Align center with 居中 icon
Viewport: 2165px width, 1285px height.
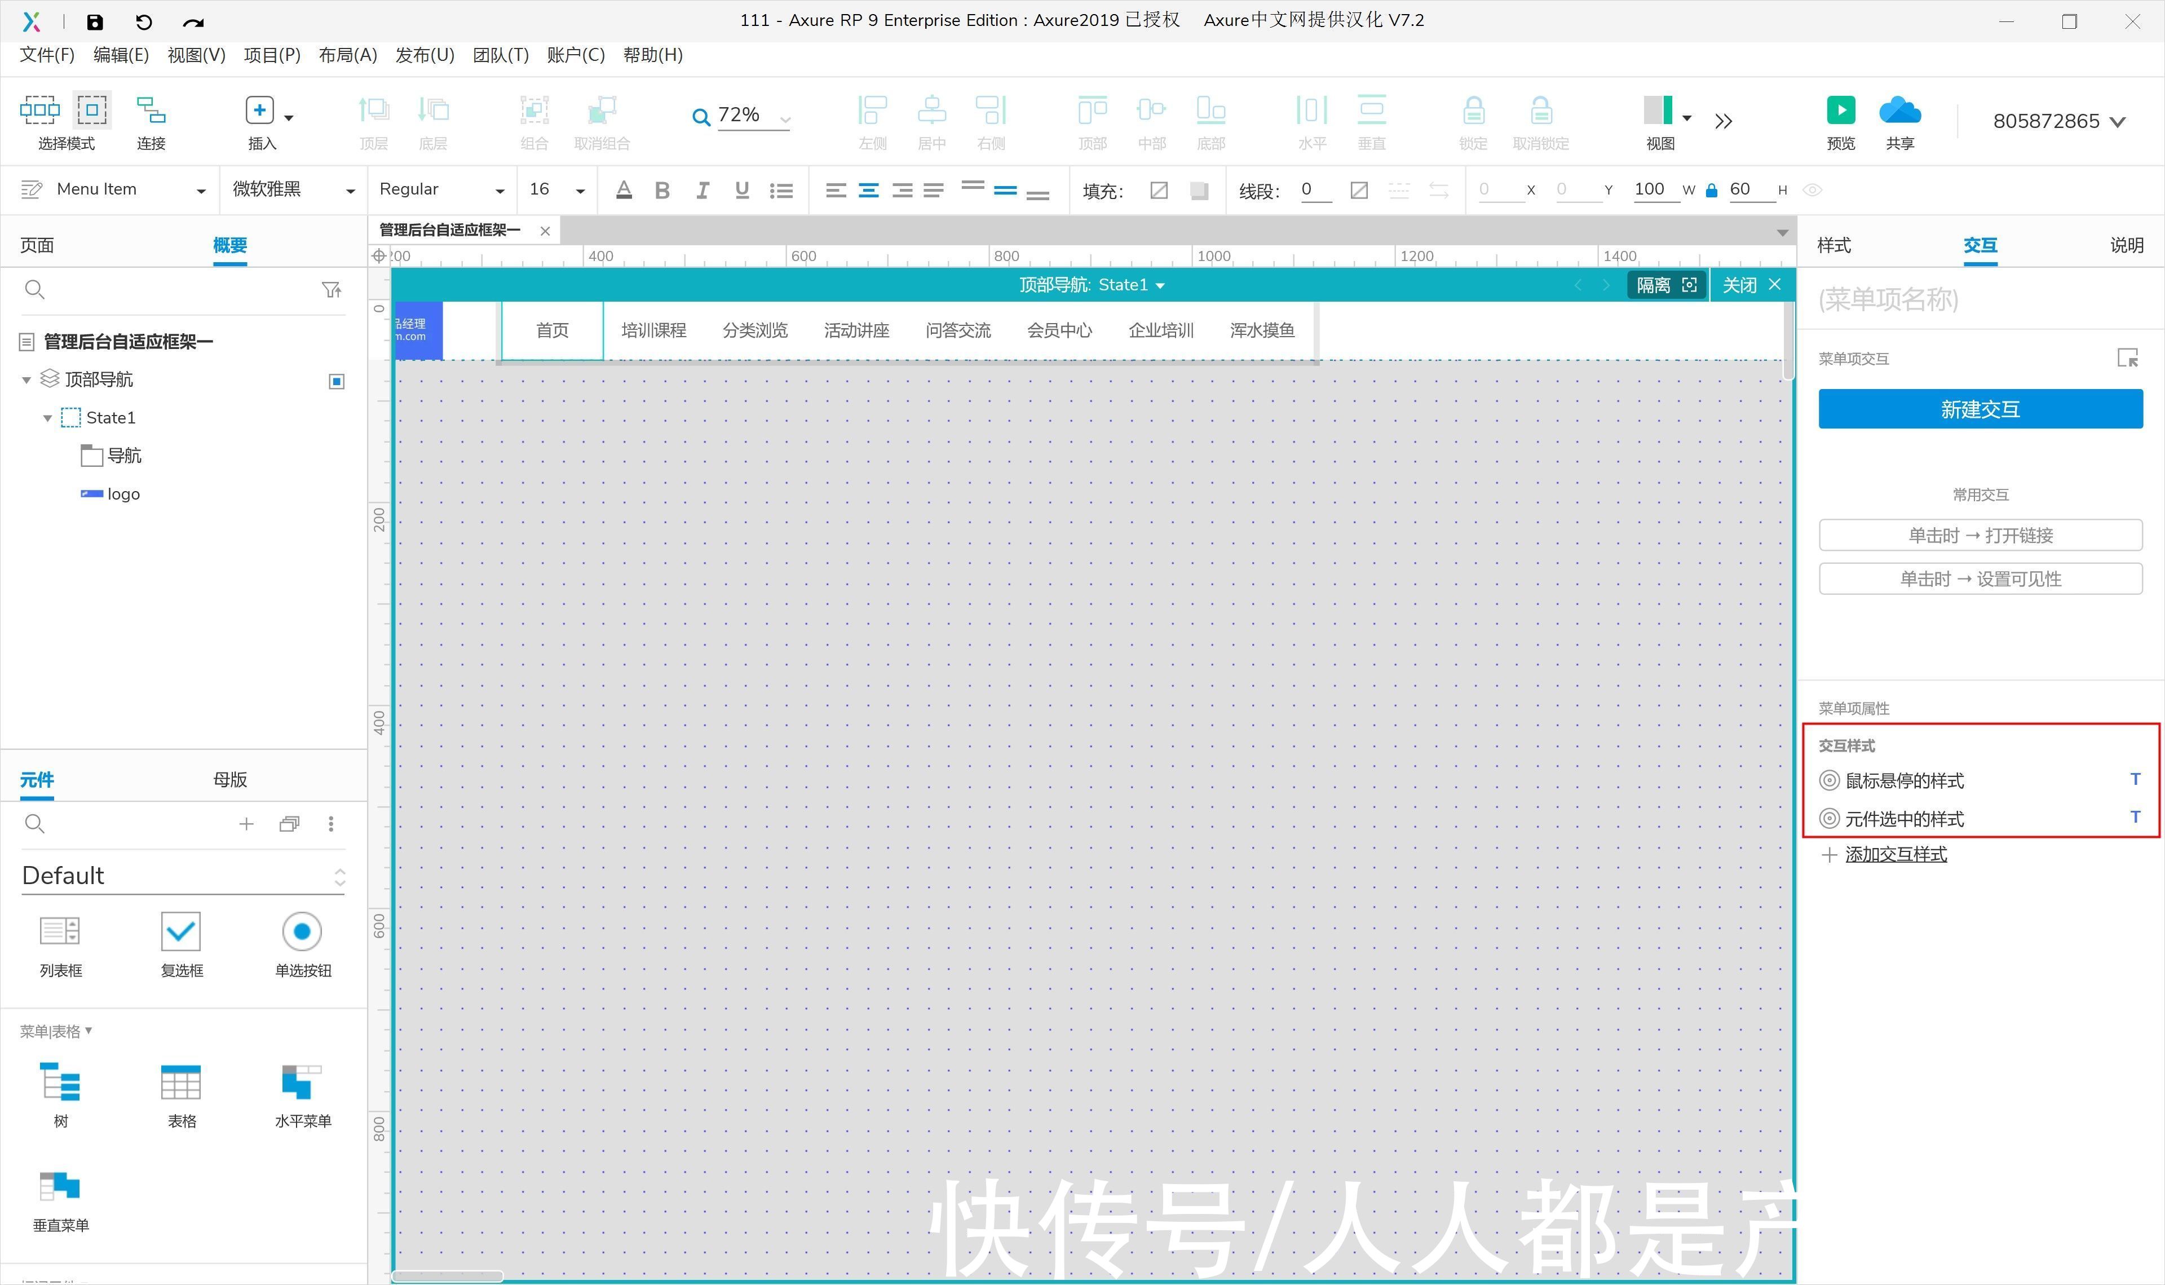(x=931, y=110)
